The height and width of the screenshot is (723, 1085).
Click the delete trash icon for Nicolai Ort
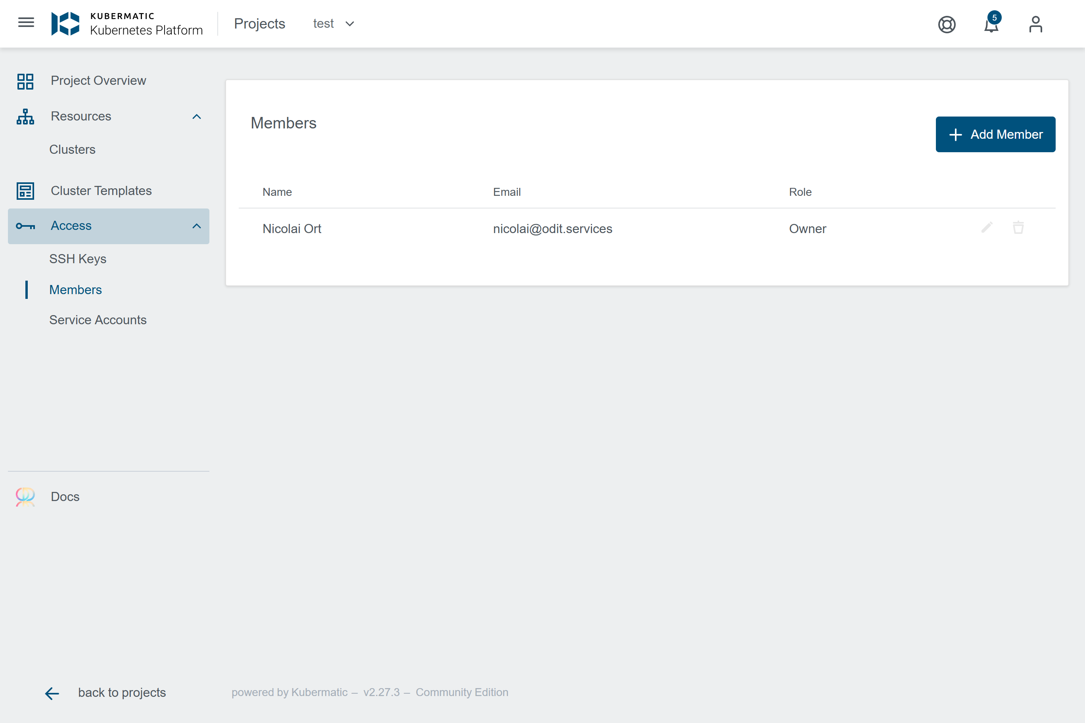[1018, 228]
